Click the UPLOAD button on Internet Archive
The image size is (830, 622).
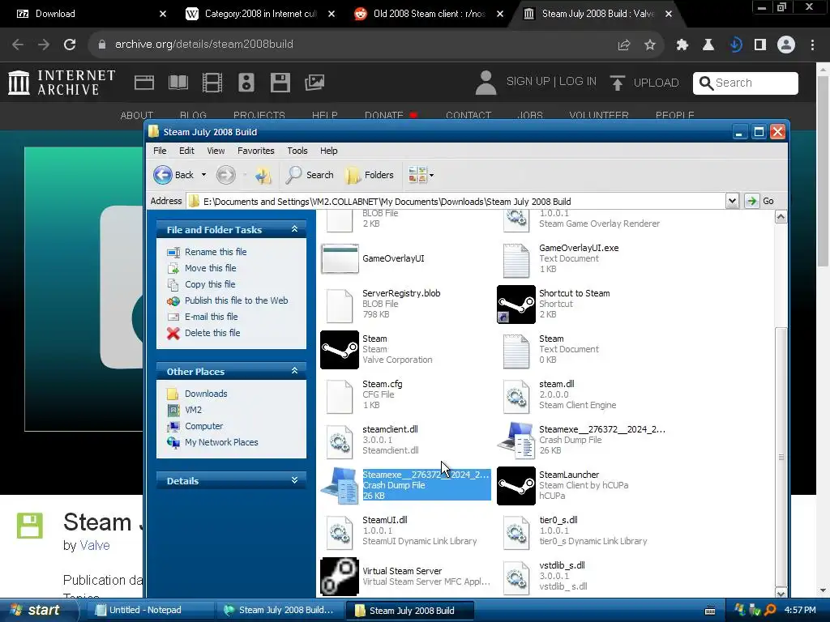(644, 83)
